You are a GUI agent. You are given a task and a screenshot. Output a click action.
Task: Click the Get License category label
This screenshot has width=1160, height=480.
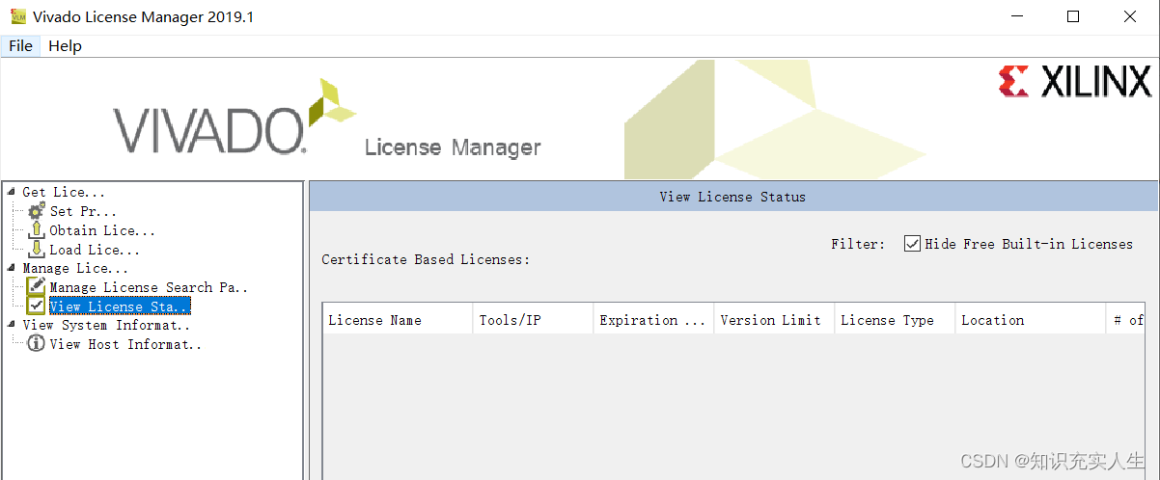point(64,192)
